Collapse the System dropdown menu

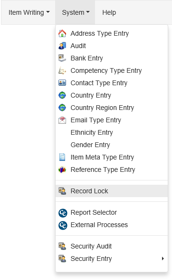[x=75, y=12]
